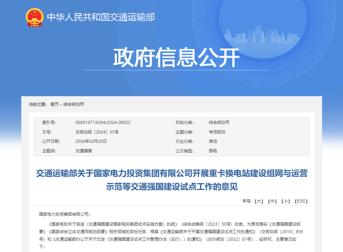Click the 索引号 field label

pos(49,123)
